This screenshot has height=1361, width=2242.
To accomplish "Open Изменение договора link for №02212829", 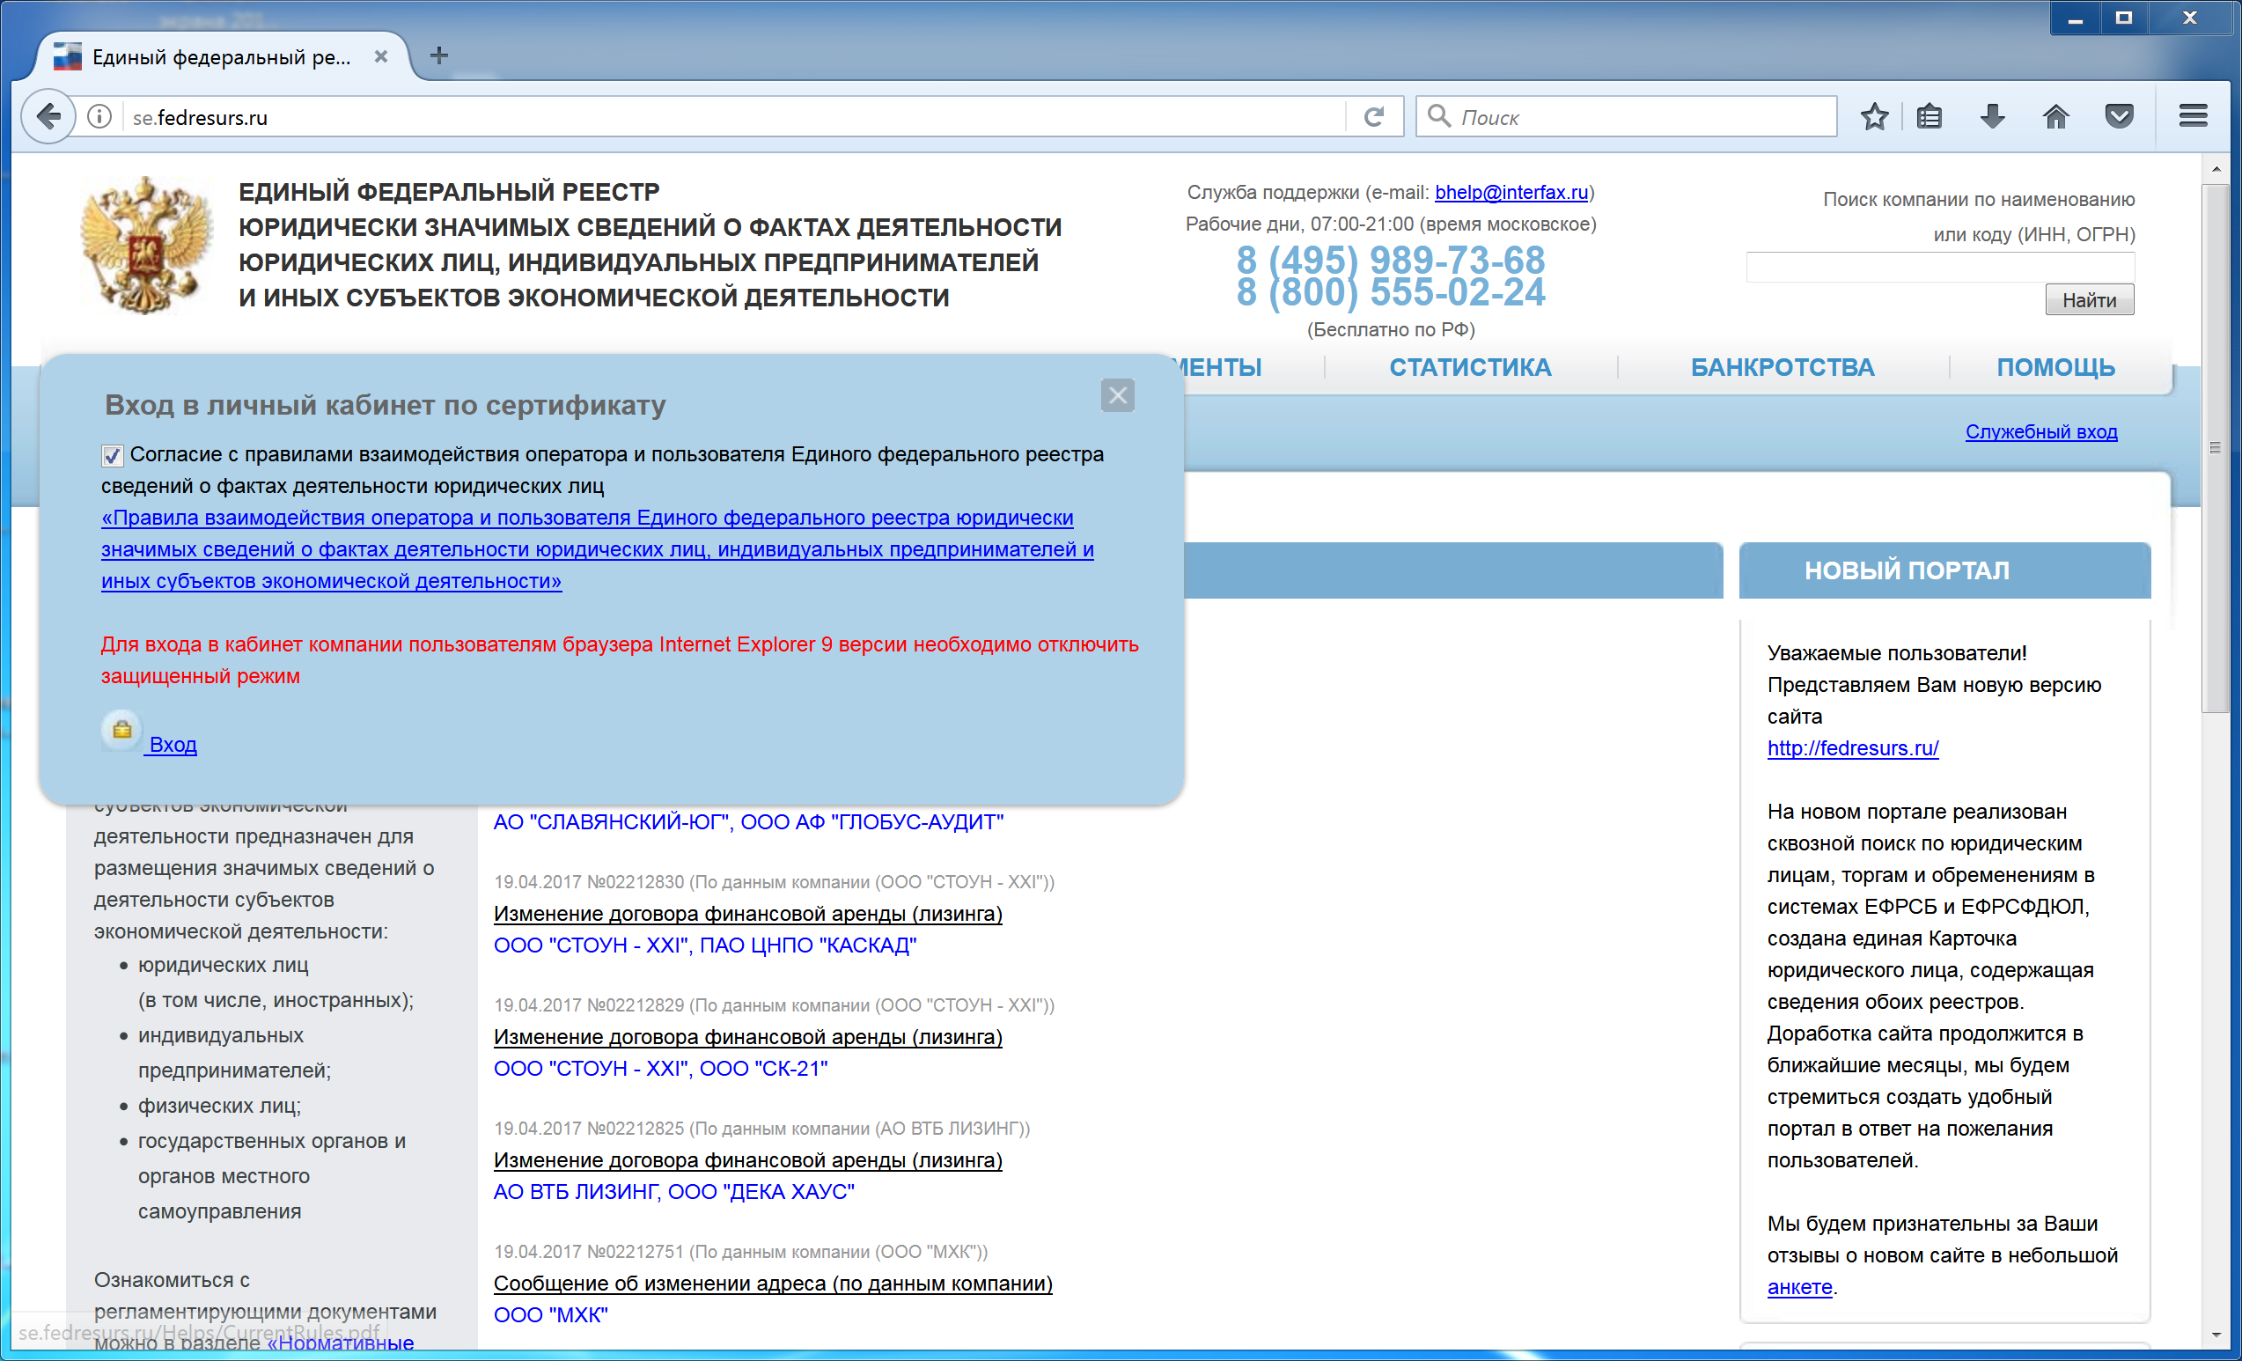I will pos(747,1036).
